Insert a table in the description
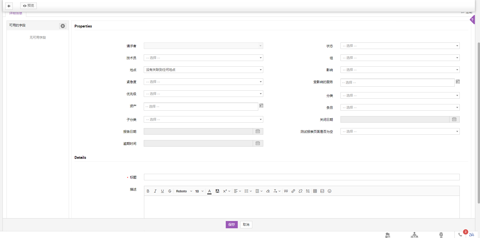Screen dimensions: 480x238 pos(315,191)
